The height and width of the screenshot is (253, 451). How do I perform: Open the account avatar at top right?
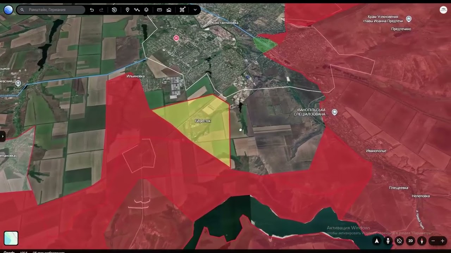pyautogui.click(x=444, y=10)
